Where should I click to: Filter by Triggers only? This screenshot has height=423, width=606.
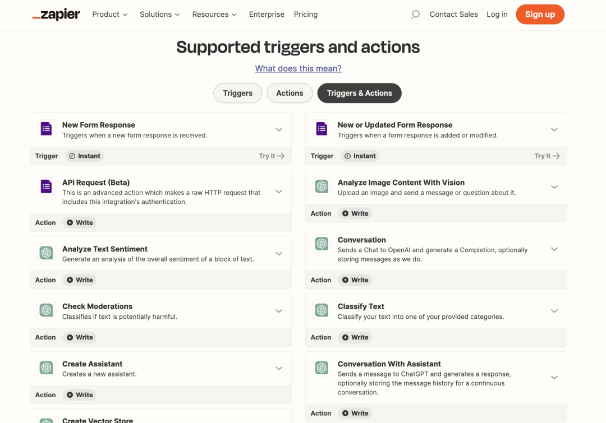click(x=238, y=93)
